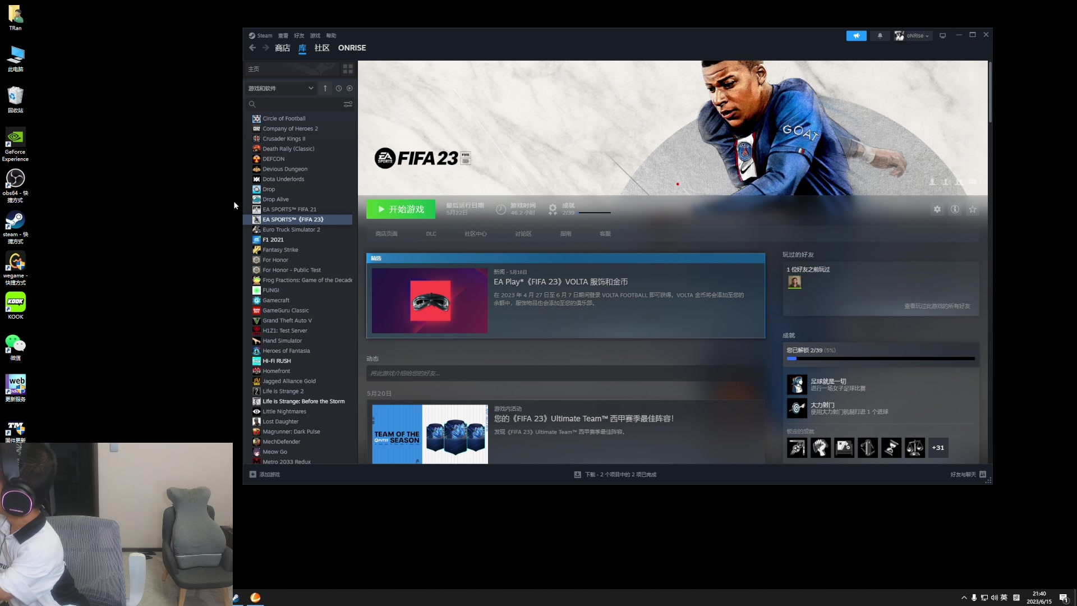Switch to the 商店 tab
1077x606 pixels.
point(283,48)
